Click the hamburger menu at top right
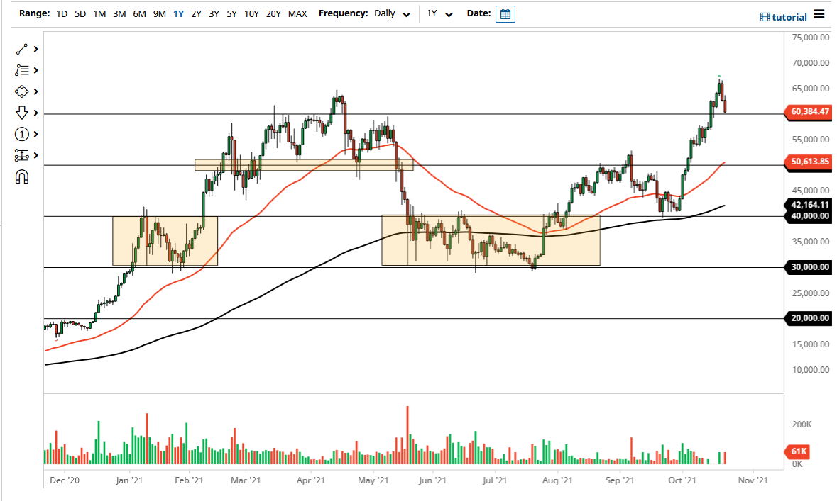Screen dimensions: 837x501 (x=821, y=16)
